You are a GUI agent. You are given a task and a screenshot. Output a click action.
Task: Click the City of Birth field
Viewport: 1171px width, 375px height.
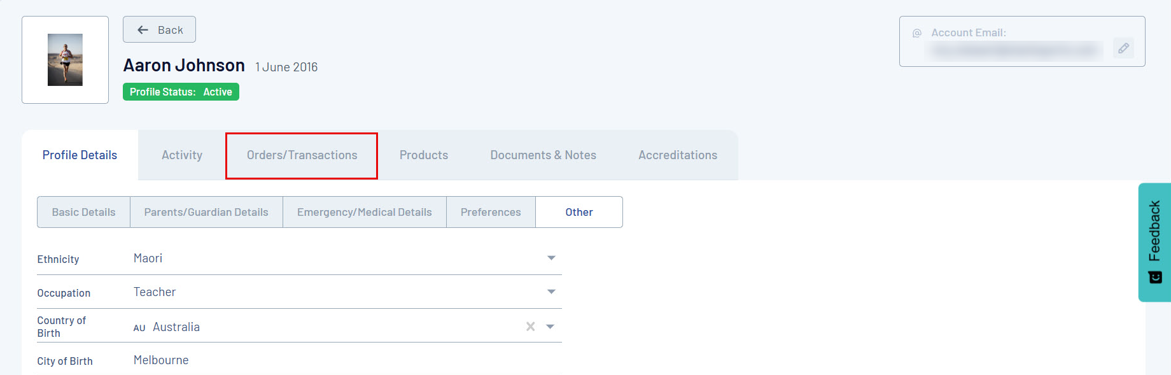[x=344, y=360]
